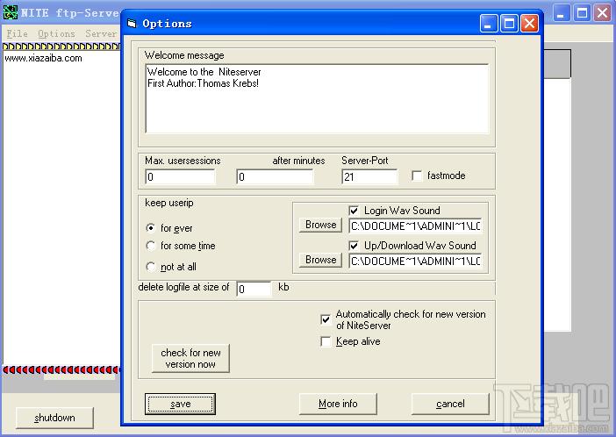This screenshot has height=437, width=616.
Task: Click shutdown in the main window
Action: pyautogui.click(x=54, y=418)
